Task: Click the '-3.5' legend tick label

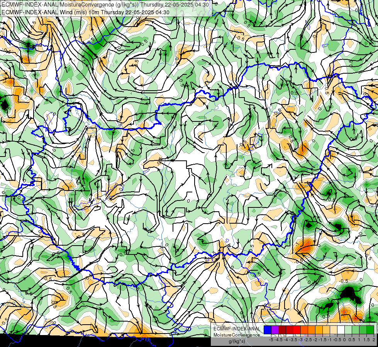Action: coord(293,340)
